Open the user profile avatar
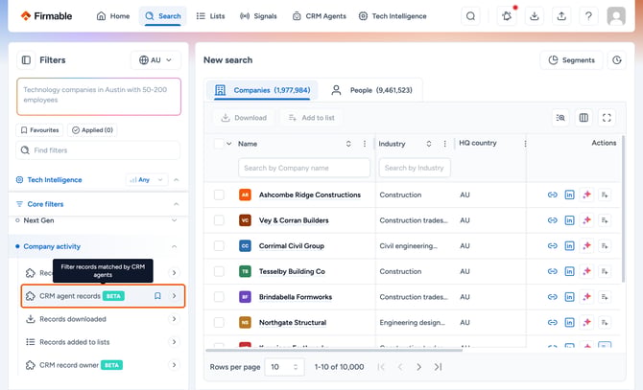Screen dimensions: 643x390 616,16
